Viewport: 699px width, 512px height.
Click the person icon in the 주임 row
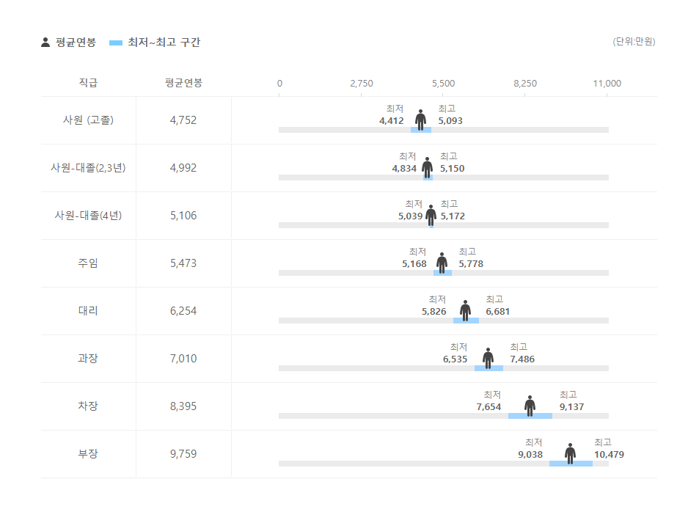[x=442, y=263]
